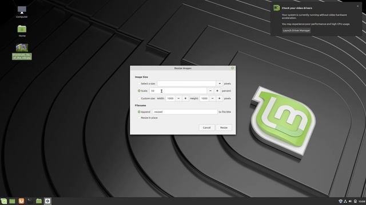The height and width of the screenshot is (205, 366).
Task: Increase the Scale percent value
Action: click(217, 91)
